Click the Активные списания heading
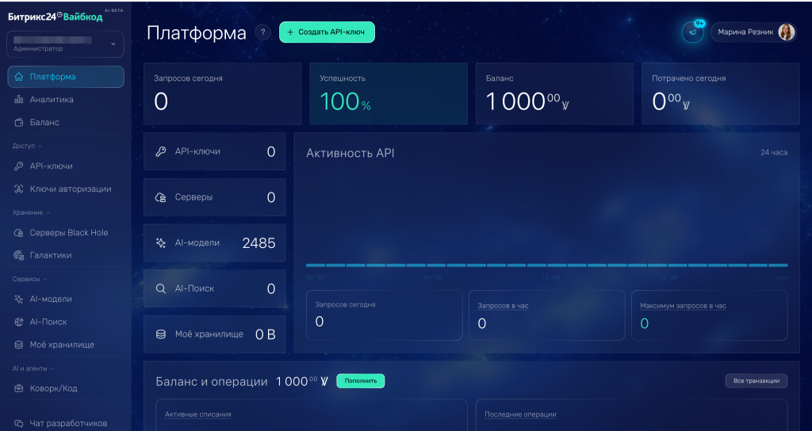 pyautogui.click(x=197, y=414)
